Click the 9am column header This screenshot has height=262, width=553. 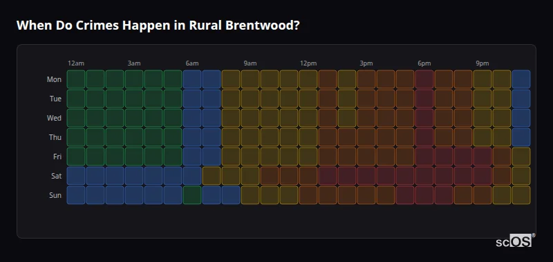click(x=250, y=63)
